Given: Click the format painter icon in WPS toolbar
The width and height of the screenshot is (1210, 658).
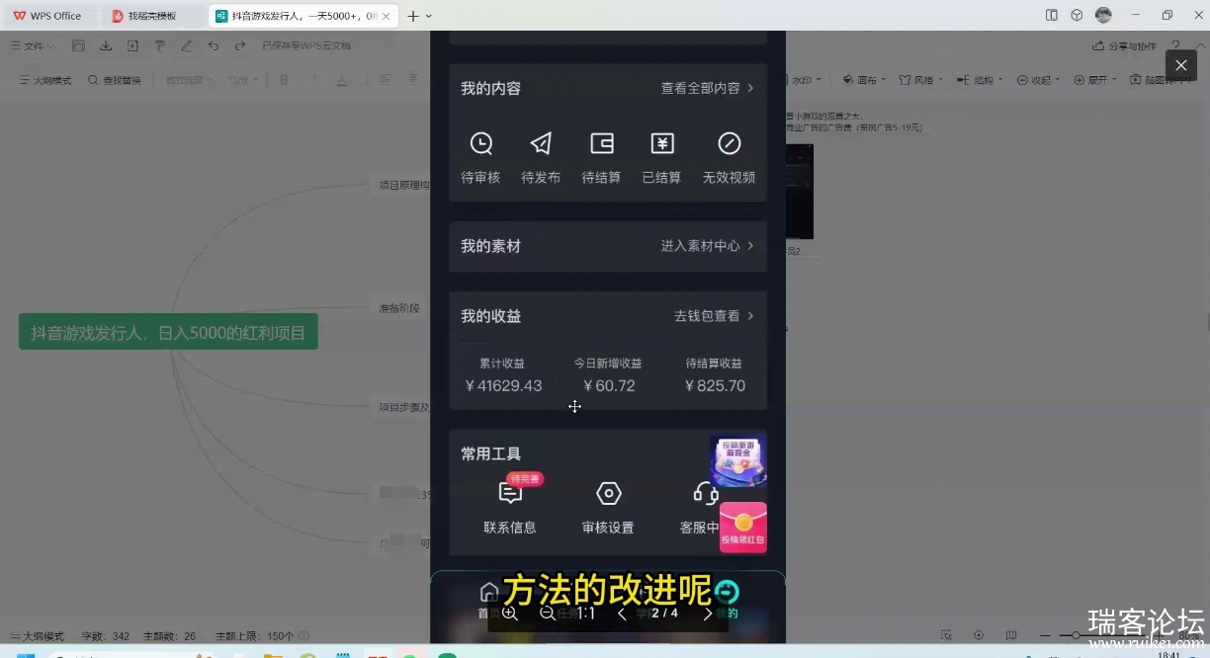Looking at the screenshot, I should 159,45.
